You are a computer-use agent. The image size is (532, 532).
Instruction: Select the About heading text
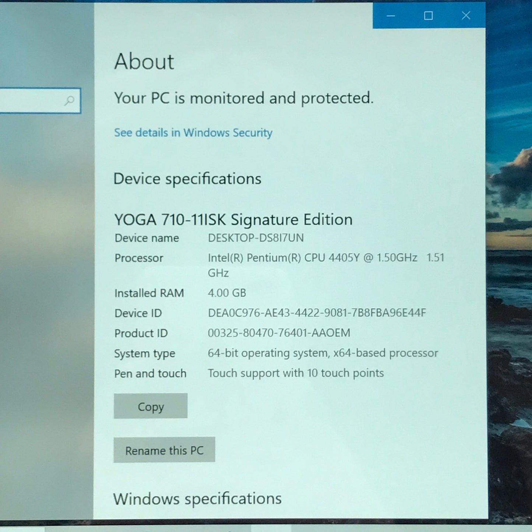click(144, 61)
